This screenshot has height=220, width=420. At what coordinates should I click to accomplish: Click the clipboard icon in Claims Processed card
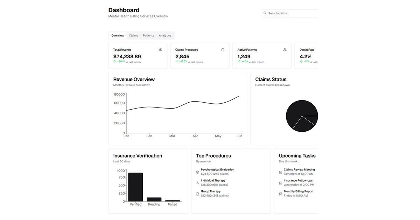(223, 50)
